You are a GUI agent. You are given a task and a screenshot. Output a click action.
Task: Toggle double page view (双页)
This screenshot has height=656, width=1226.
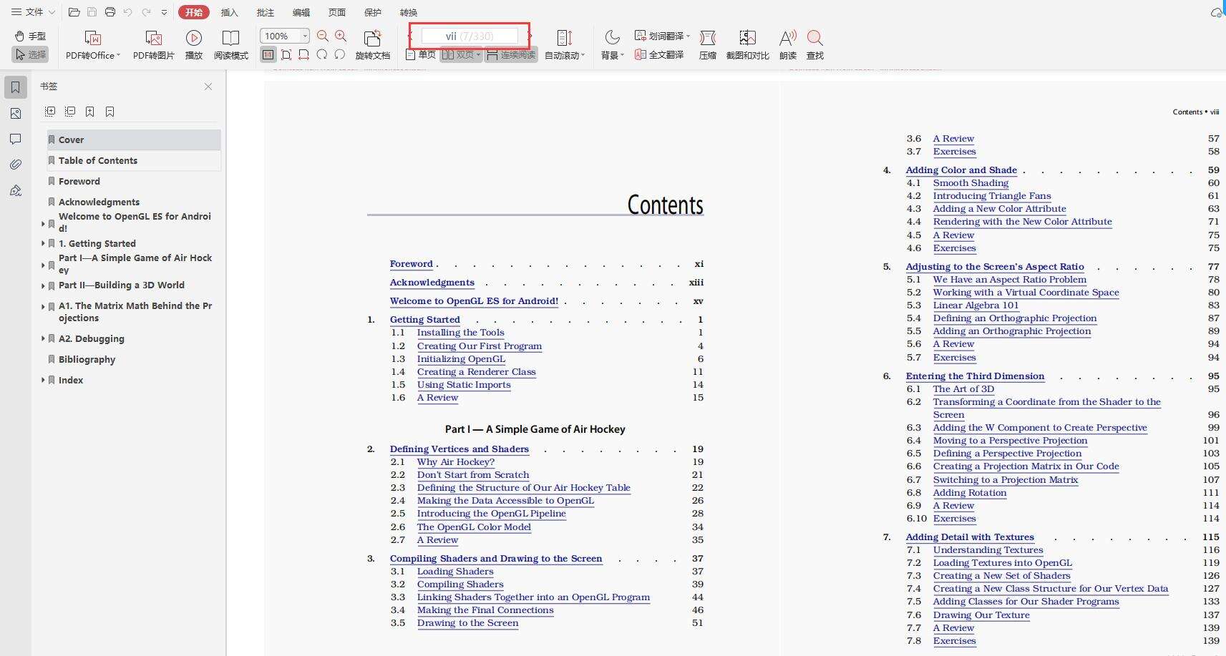[460, 54]
